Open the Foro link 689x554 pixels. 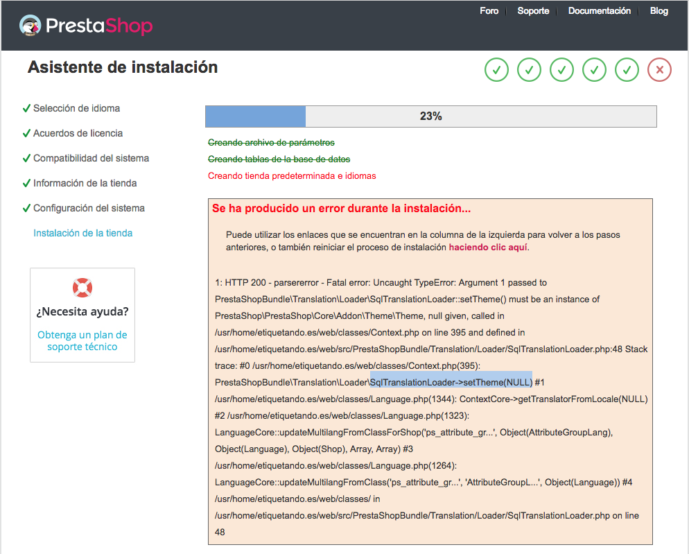click(x=489, y=11)
